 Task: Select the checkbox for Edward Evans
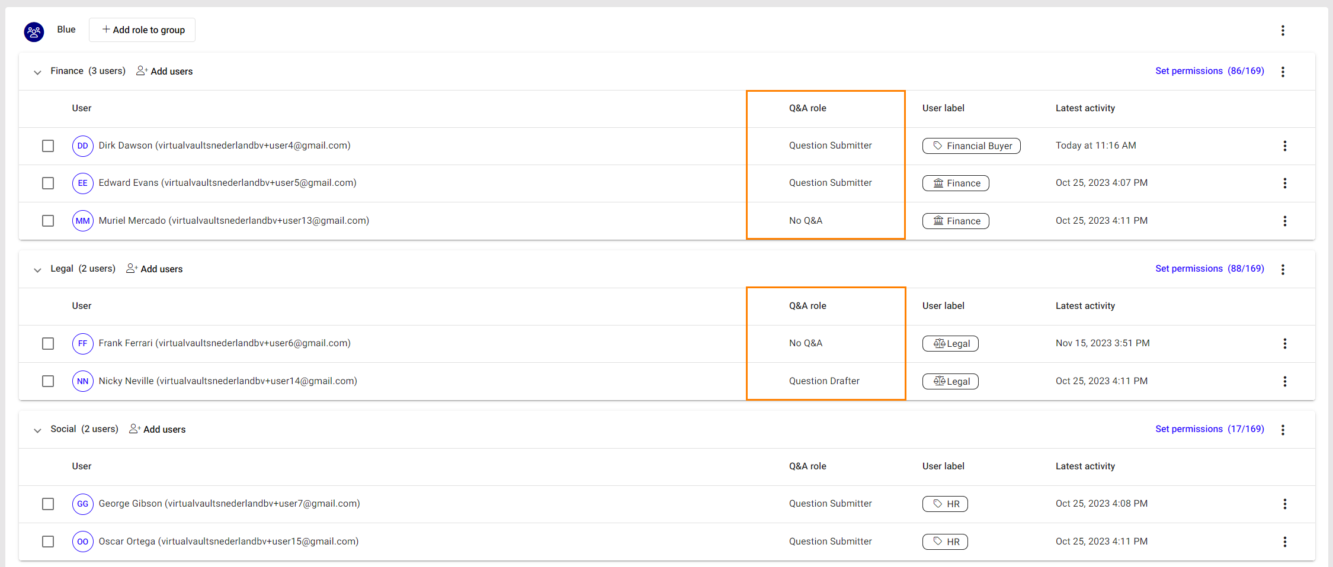[48, 183]
